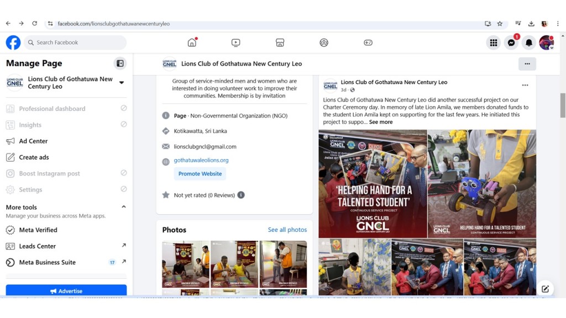Open the Facebook apps menu grid

[x=494, y=43]
